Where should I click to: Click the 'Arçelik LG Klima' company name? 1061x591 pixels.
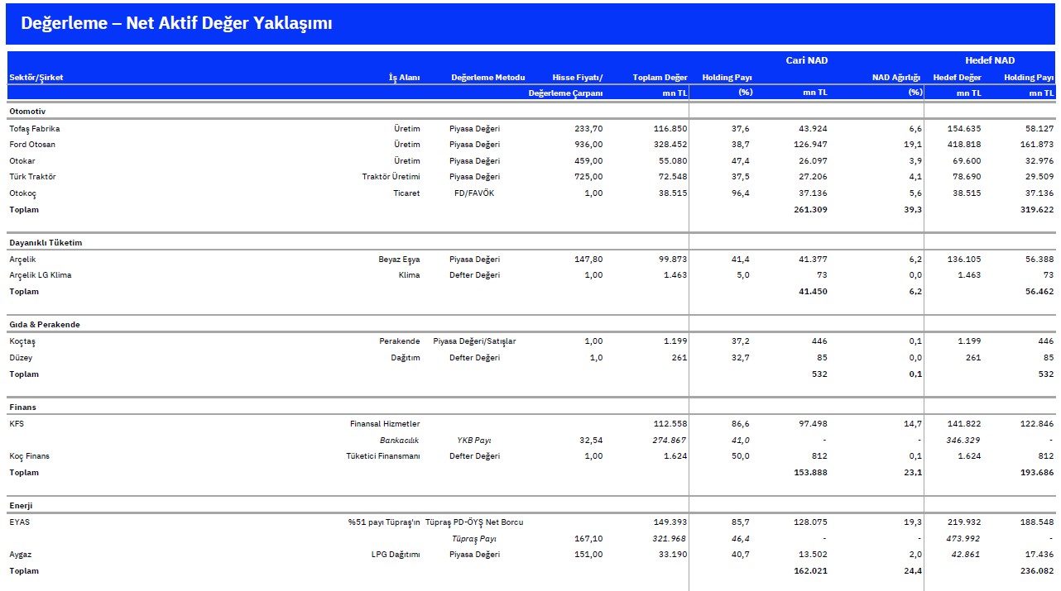[x=41, y=275]
